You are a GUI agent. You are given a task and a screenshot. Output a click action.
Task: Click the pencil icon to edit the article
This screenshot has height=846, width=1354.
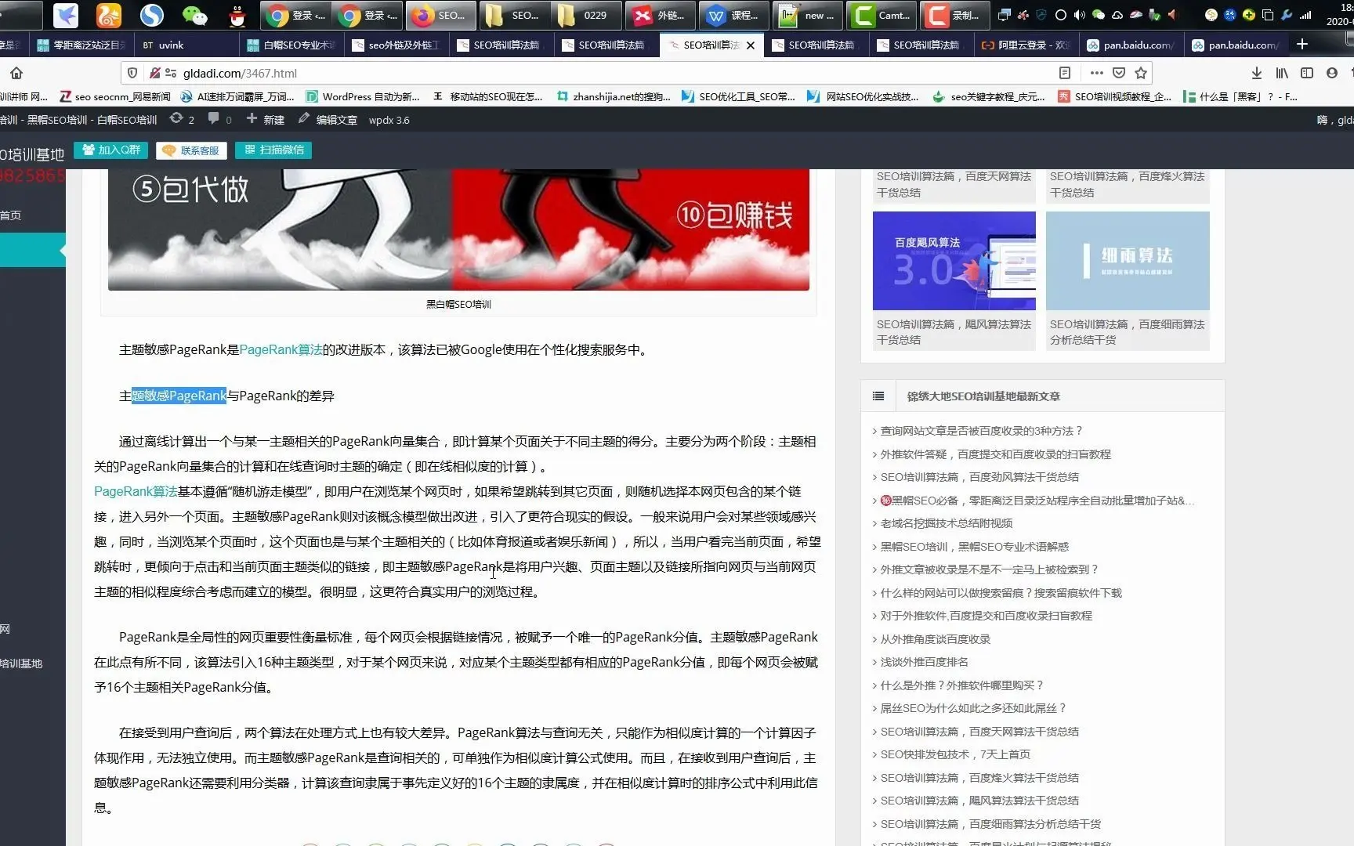[304, 119]
